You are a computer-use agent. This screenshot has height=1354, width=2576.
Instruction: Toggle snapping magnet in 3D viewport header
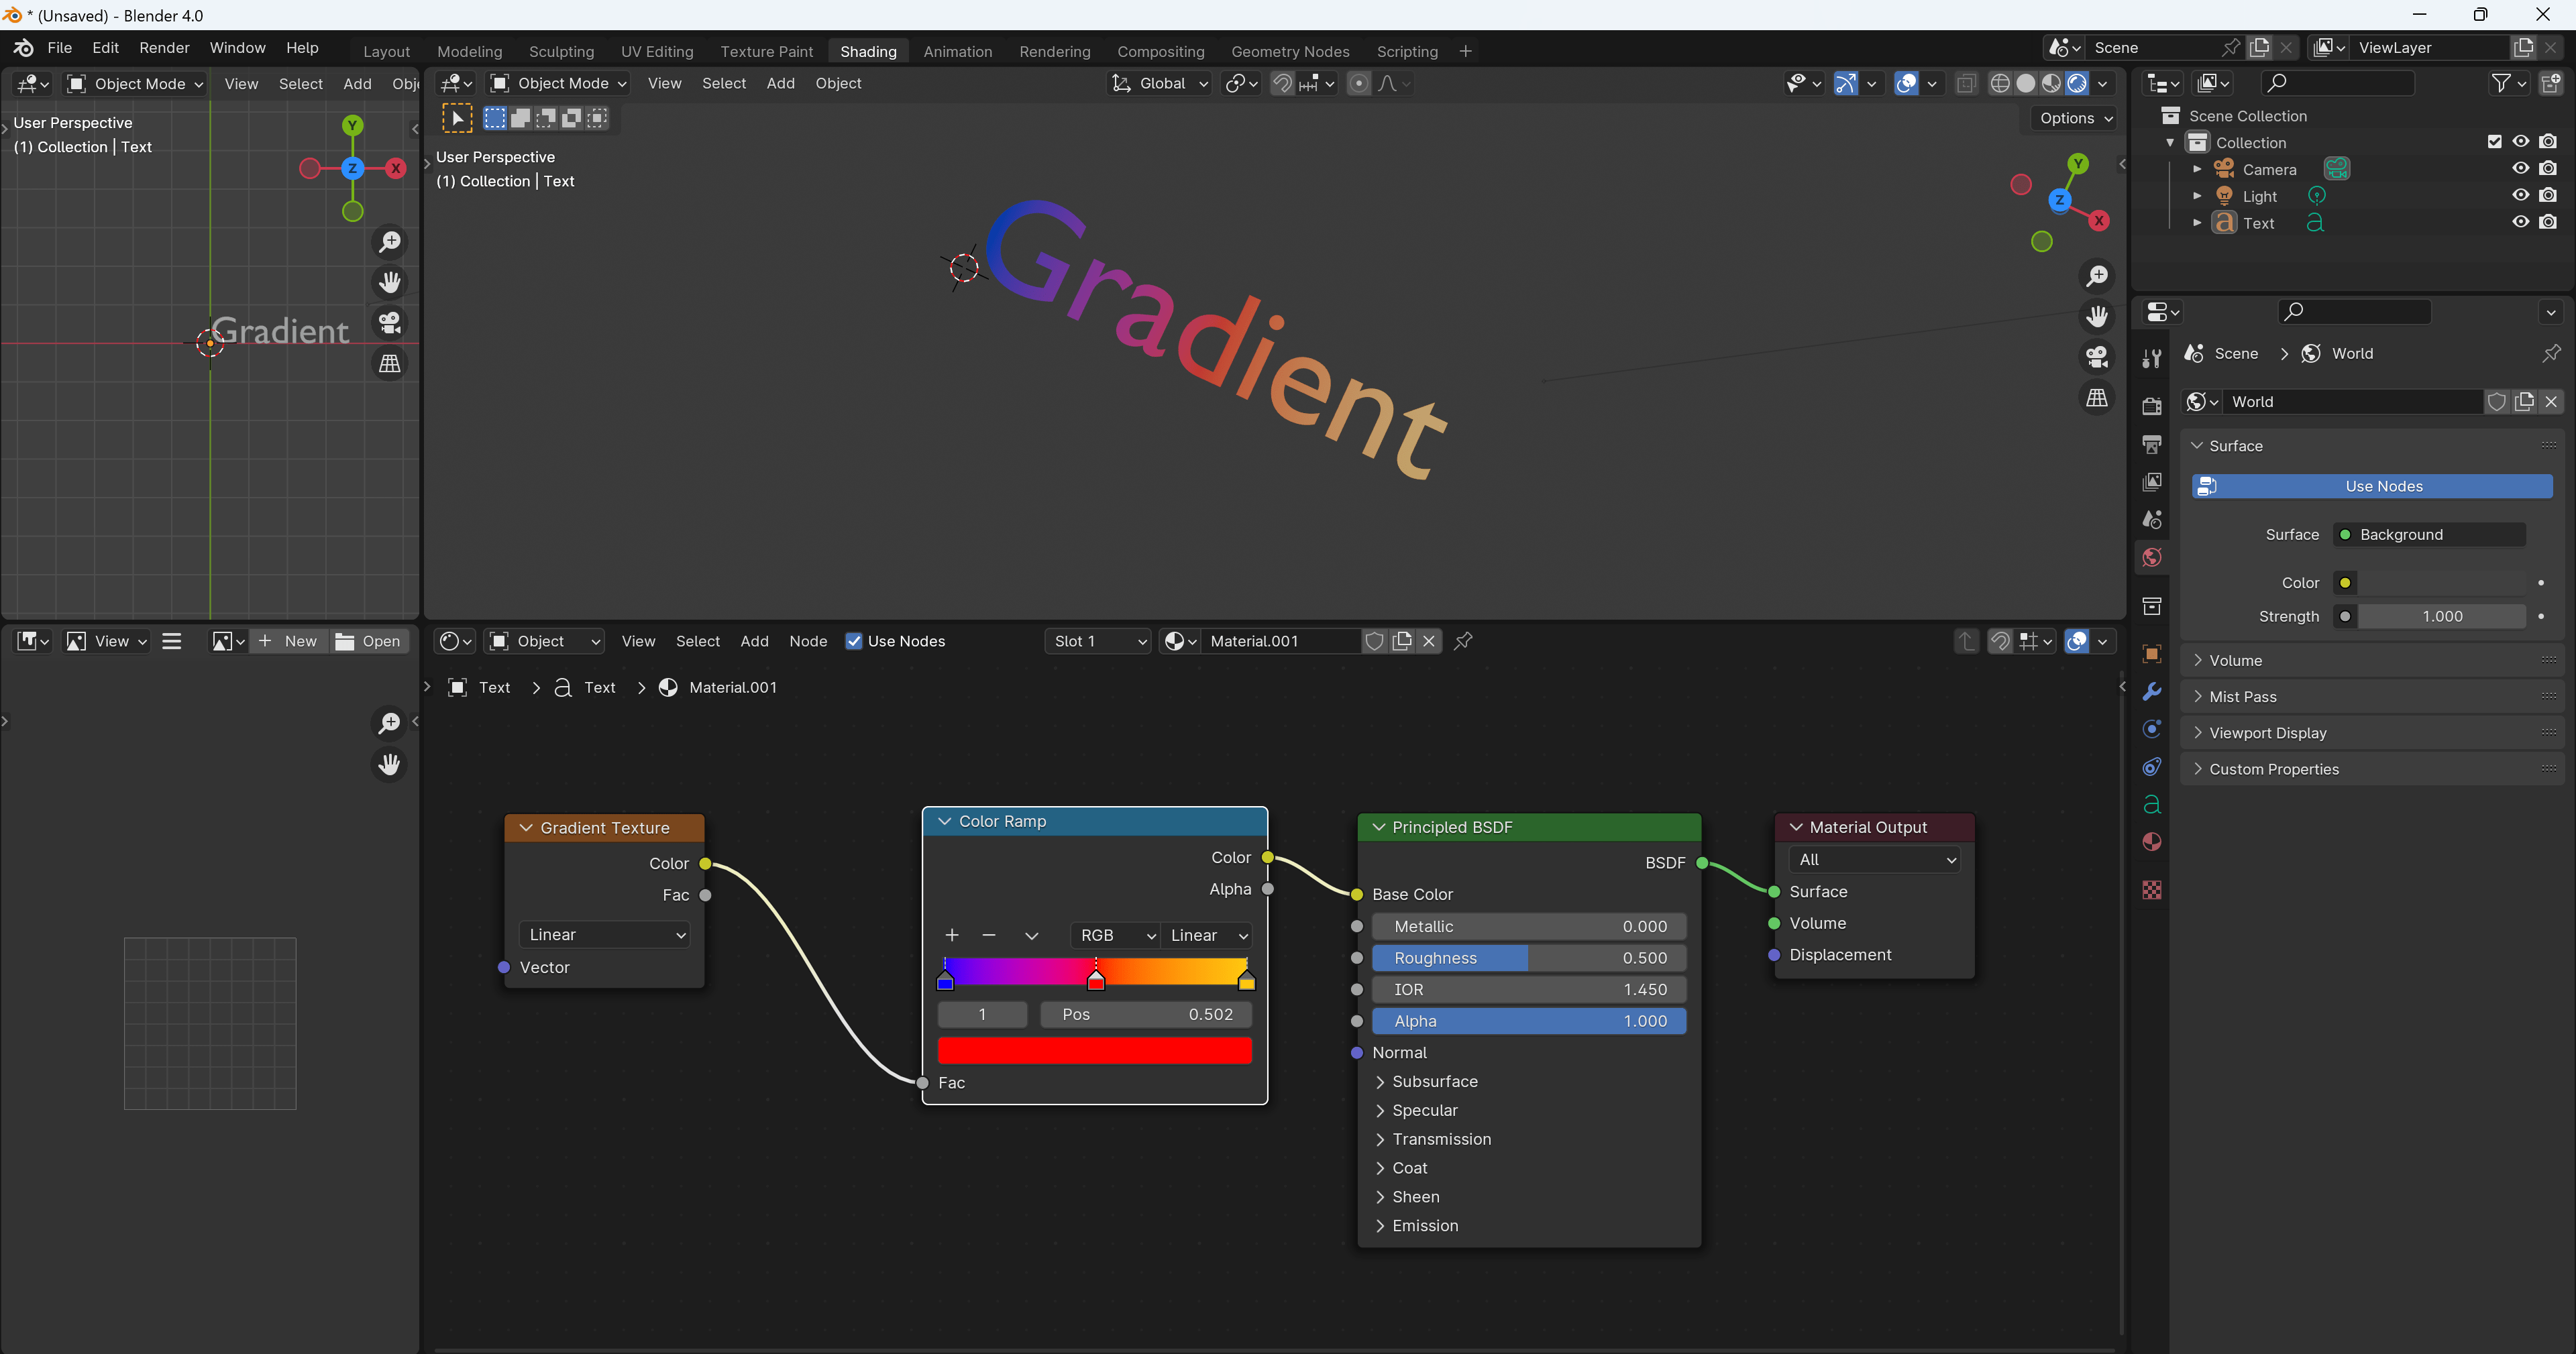click(1282, 83)
